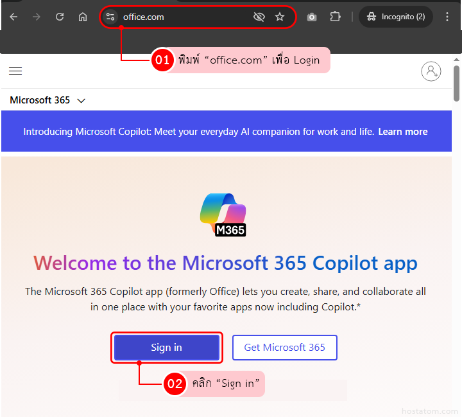Open the Extensions puzzle piece menu
The width and height of the screenshot is (462, 417).
point(335,17)
